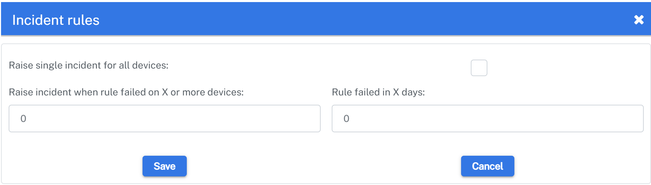
Task: Click the zero value in devices field
Action: tap(23, 119)
